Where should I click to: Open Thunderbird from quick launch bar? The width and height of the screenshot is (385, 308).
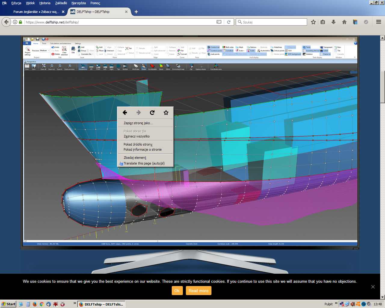(x=48, y=304)
